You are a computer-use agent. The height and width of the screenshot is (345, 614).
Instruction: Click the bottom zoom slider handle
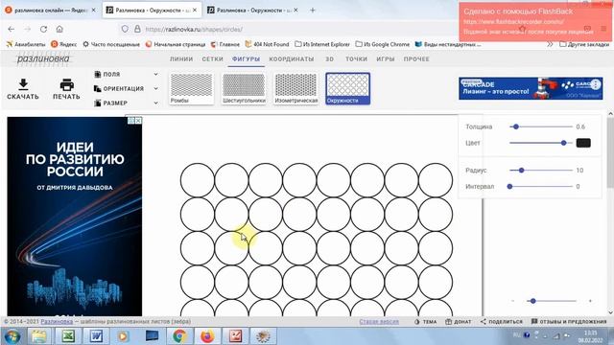[x=533, y=301]
